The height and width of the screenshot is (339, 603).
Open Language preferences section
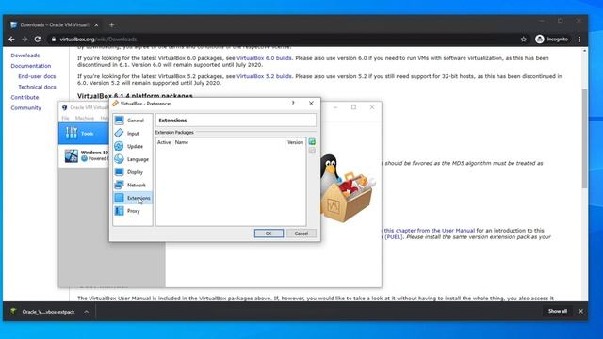(x=133, y=159)
